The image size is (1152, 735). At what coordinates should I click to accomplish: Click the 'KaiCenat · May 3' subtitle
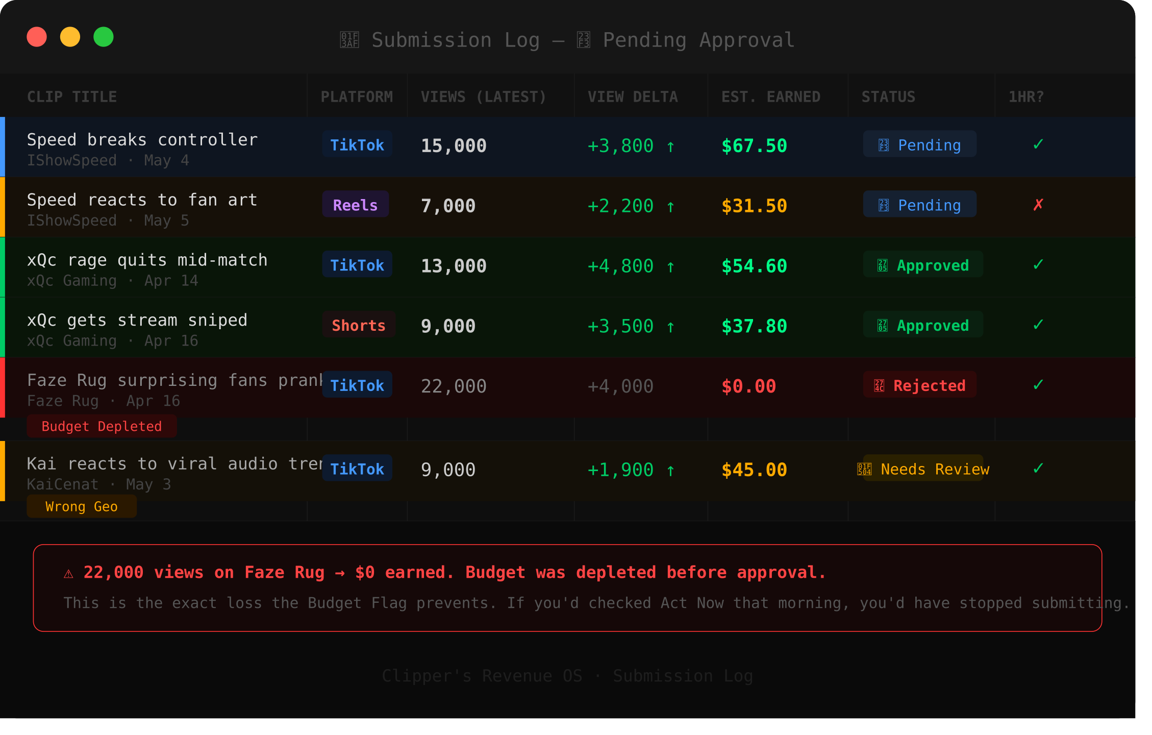point(99,484)
